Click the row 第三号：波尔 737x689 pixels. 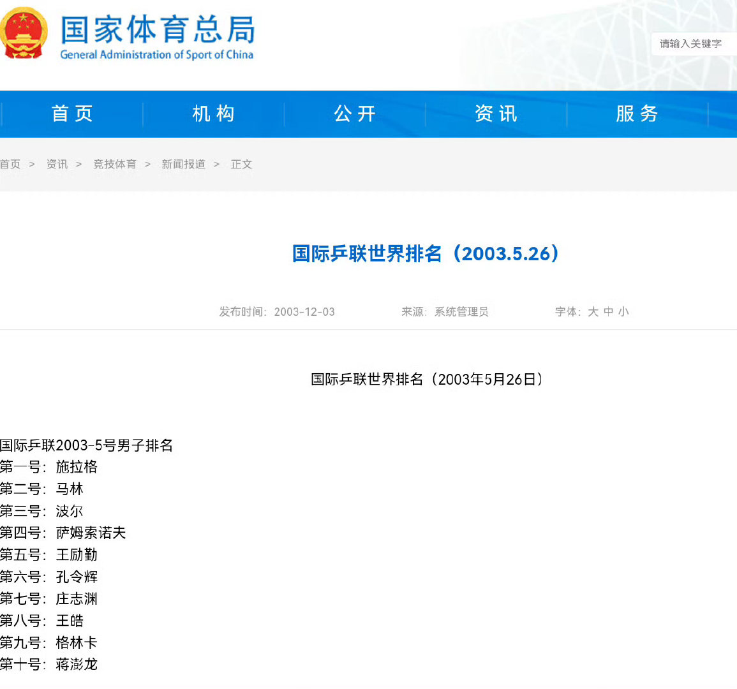(x=42, y=511)
